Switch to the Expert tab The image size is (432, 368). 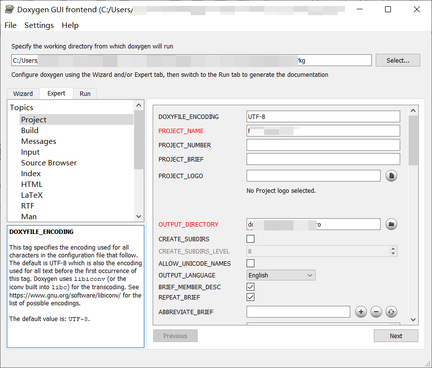(x=56, y=93)
